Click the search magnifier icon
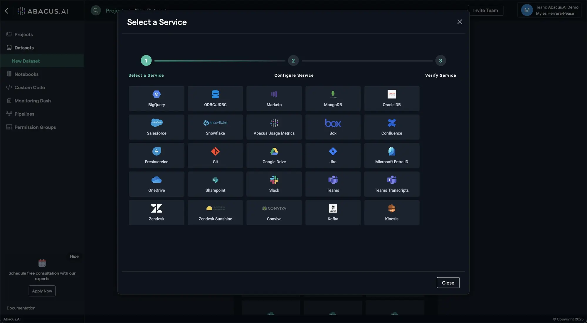This screenshot has height=323, width=587. (95, 11)
